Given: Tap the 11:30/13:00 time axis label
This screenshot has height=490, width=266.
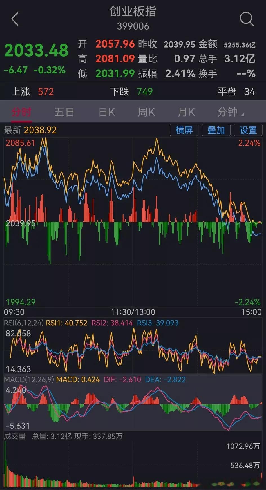Looking at the screenshot, I should 133,312.
